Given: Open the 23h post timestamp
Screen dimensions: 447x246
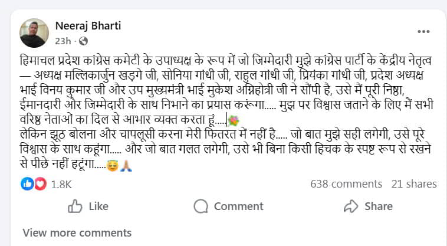Looking at the screenshot, I should click(63, 41).
